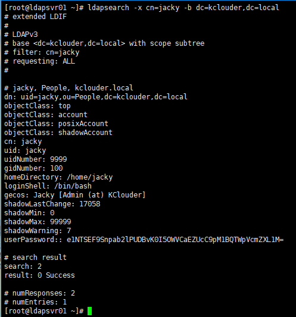
Task: Click the ldapsearch command text
Action: click(x=183, y=8)
